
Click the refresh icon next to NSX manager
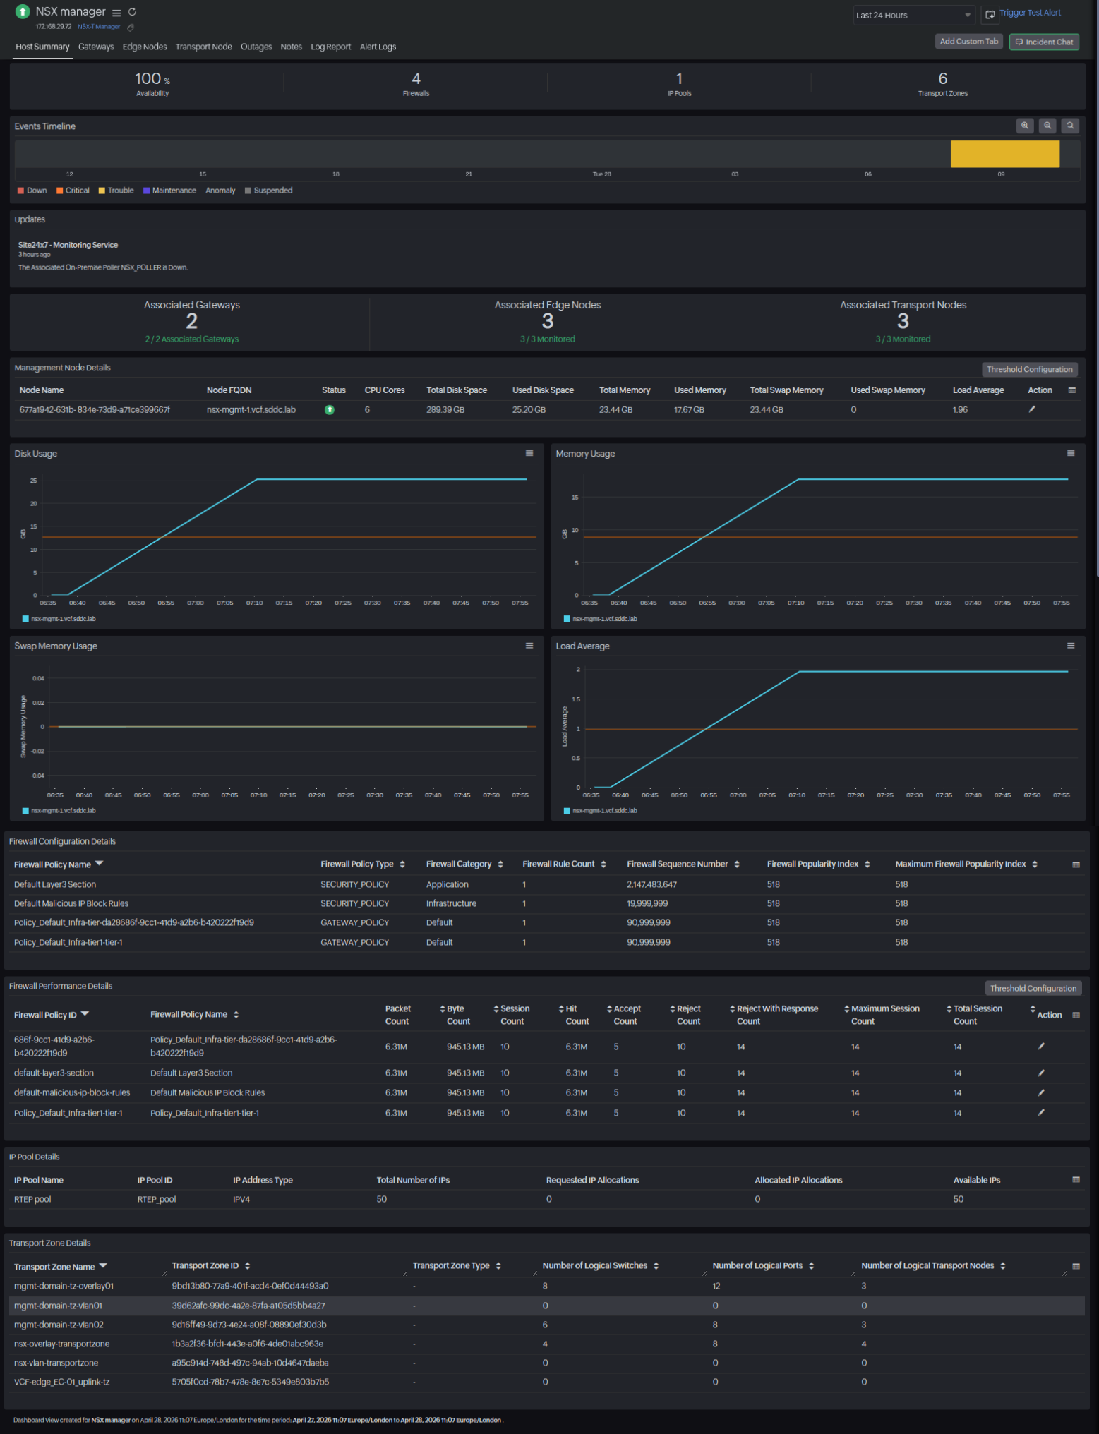coord(132,12)
